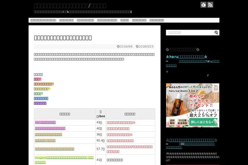
Task: Click the blue-highlighted legend entry
Action: 41,98
